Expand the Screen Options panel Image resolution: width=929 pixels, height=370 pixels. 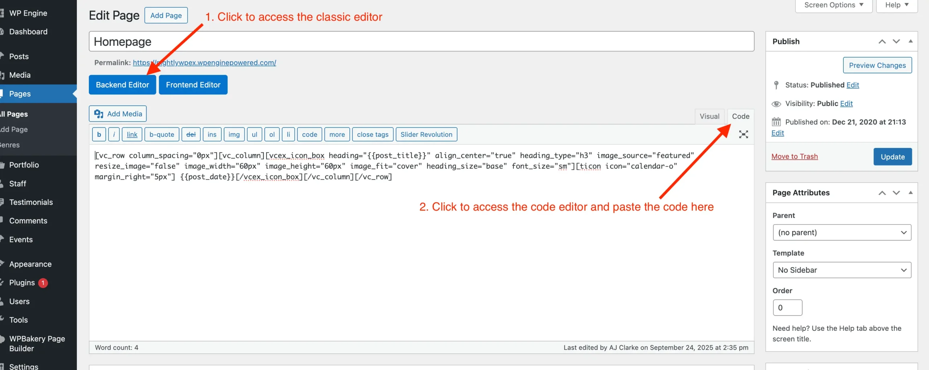833,5
